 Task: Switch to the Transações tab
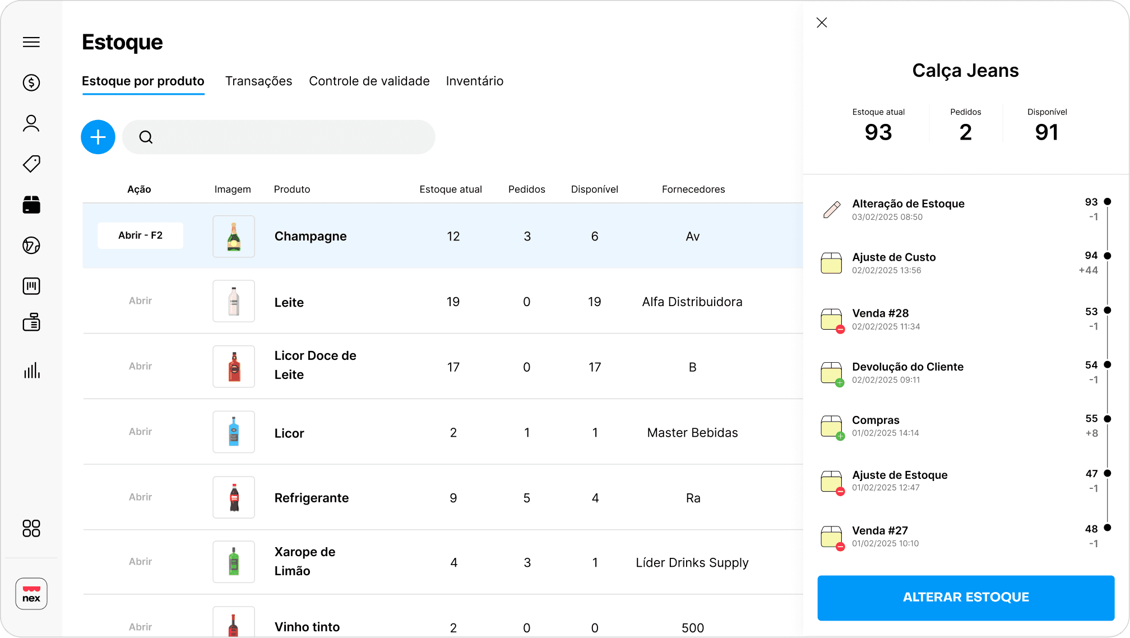tap(258, 81)
